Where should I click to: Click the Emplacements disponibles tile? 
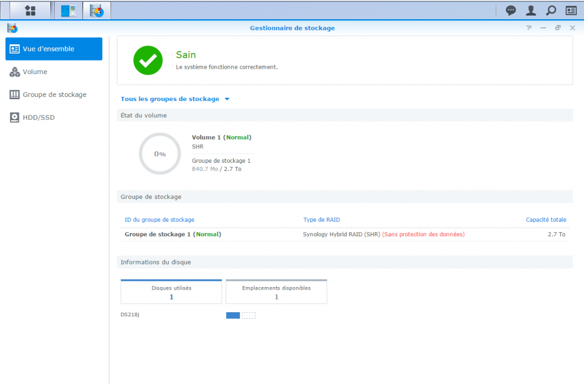click(276, 292)
